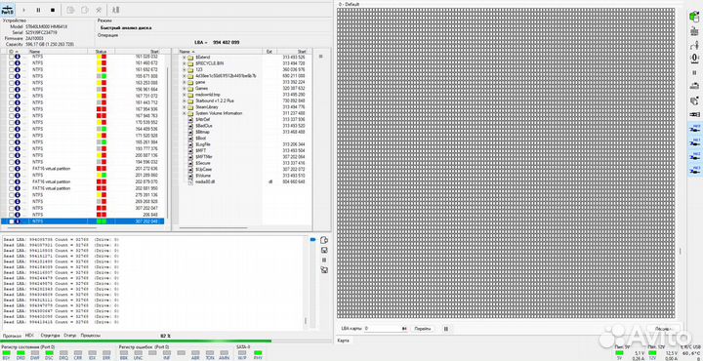Expand the $RECYCLE.BIN folder

(184, 63)
